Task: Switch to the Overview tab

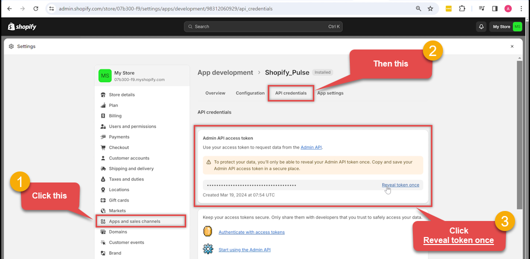Action: [215, 93]
